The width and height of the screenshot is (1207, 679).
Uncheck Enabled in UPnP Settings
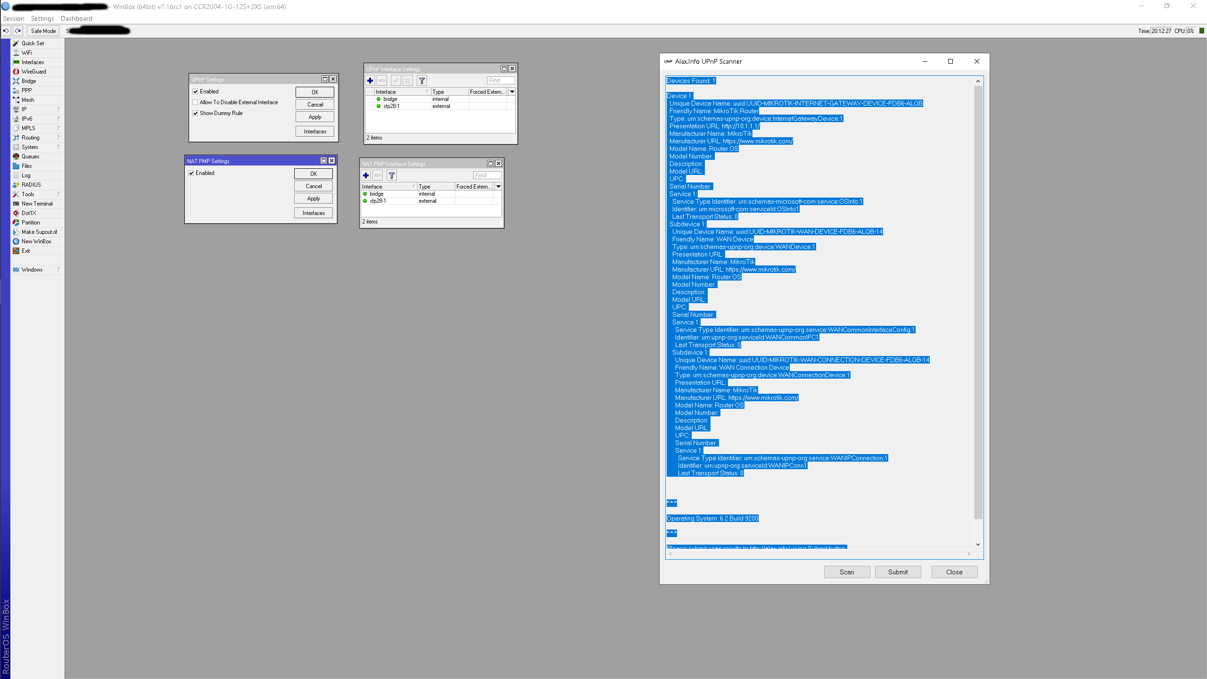(195, 91)
